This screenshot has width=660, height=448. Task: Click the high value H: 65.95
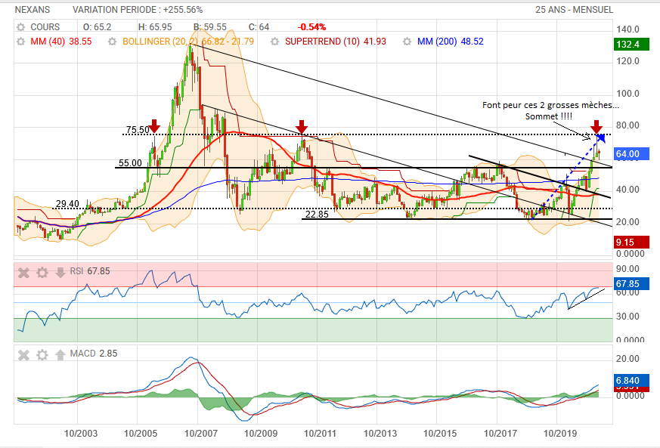(x=155, y=27)
